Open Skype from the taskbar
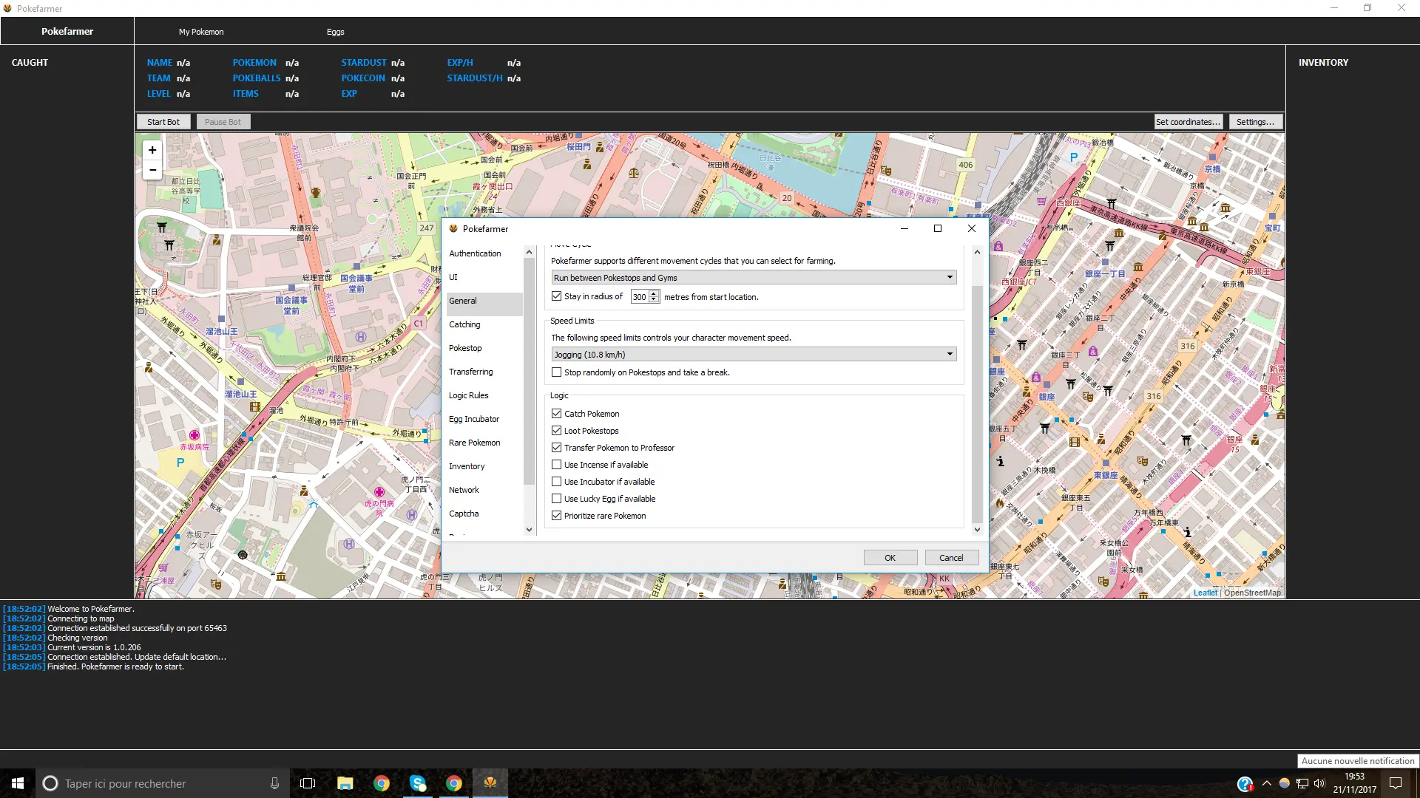1420x798 pixels. click(418, 783)
